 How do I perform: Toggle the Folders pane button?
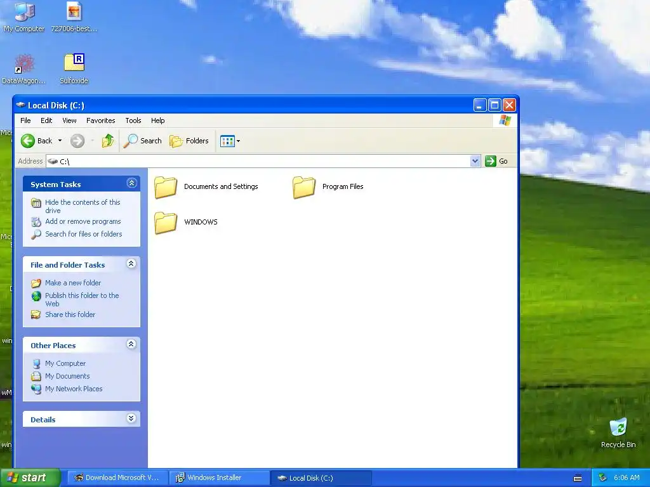(x=189, y=141)
